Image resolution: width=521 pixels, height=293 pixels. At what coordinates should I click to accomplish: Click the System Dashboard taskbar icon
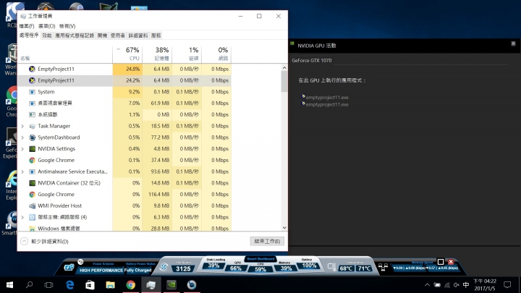[192, 285]
